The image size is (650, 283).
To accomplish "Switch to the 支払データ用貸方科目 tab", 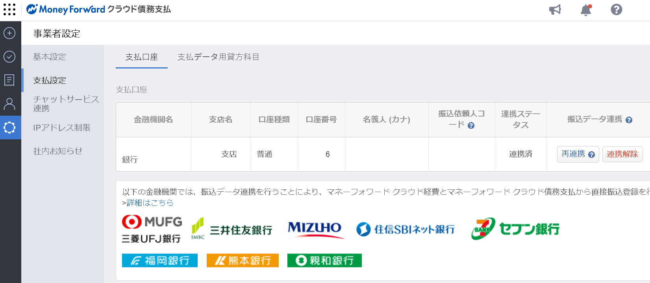I will tap(218, 57).
